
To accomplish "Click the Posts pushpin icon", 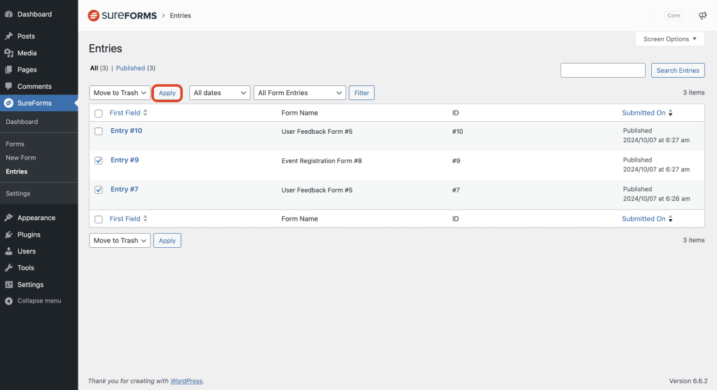I will point(8,36).
